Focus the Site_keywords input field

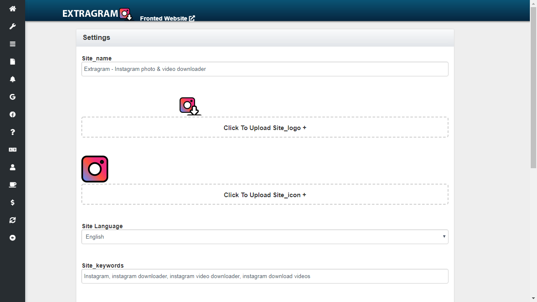[x=265, y=276]
